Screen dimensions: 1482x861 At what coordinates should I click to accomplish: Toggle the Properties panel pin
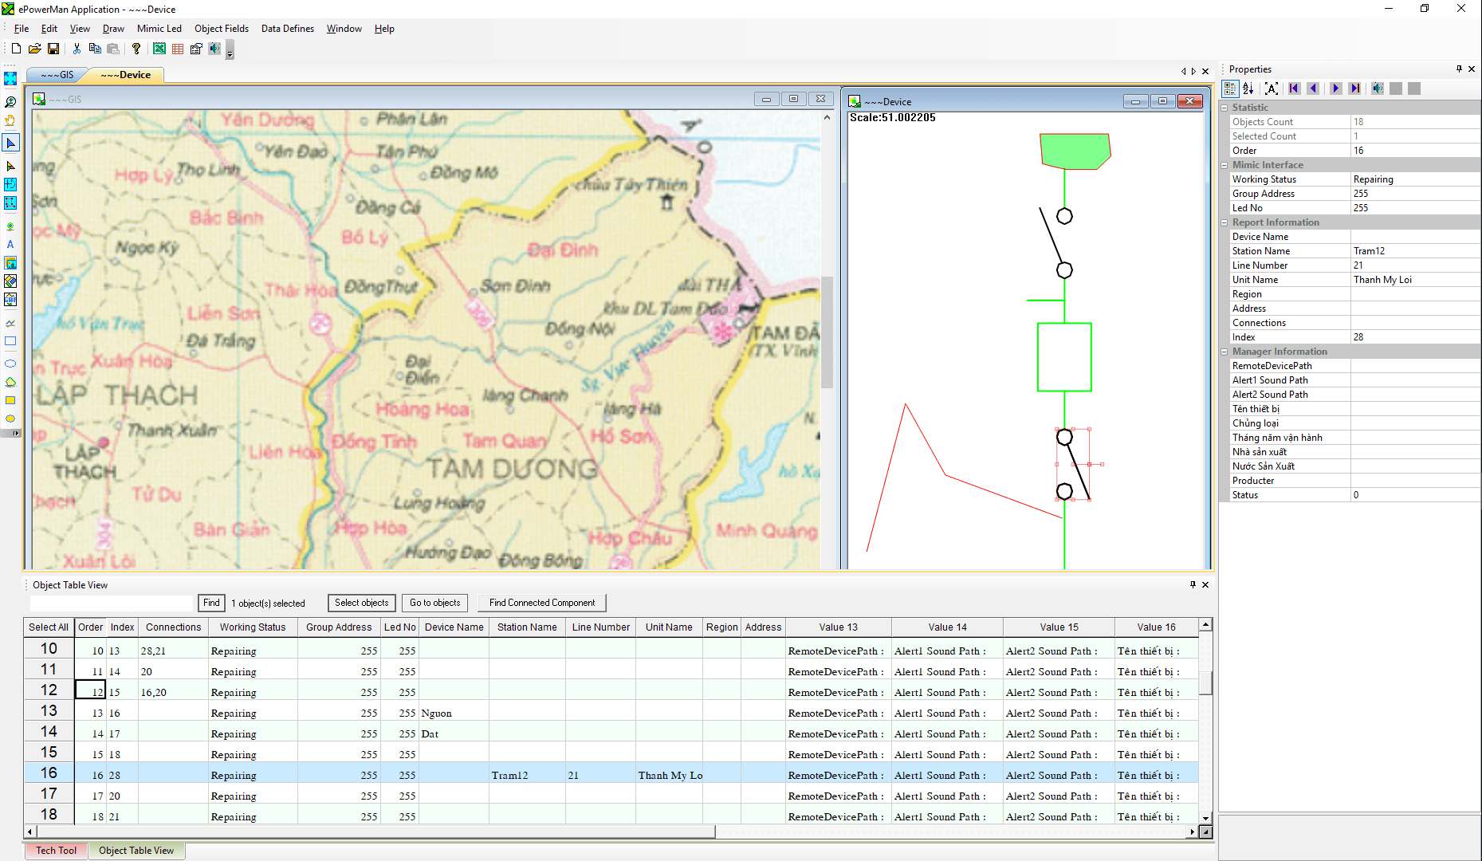click(1459, 69)
